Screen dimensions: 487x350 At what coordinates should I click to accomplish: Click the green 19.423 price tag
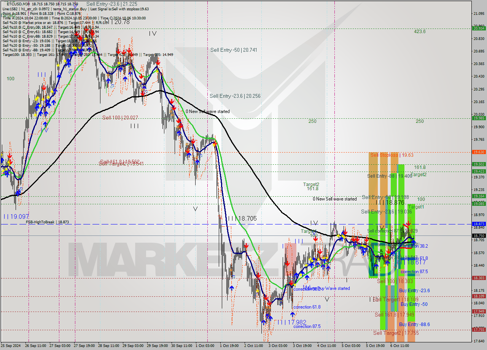click(479, 171)
